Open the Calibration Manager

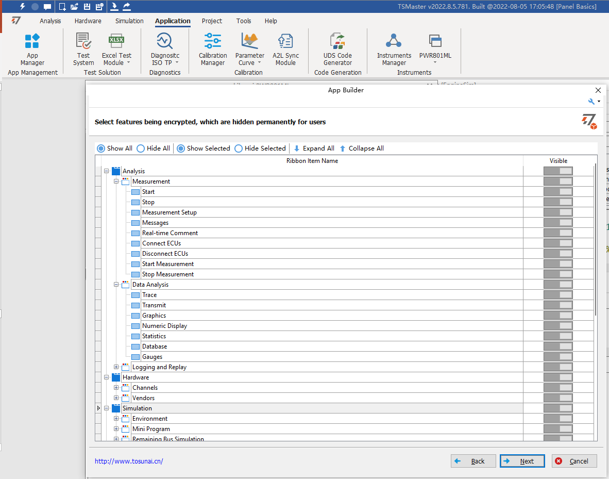(x=213, y=49)
